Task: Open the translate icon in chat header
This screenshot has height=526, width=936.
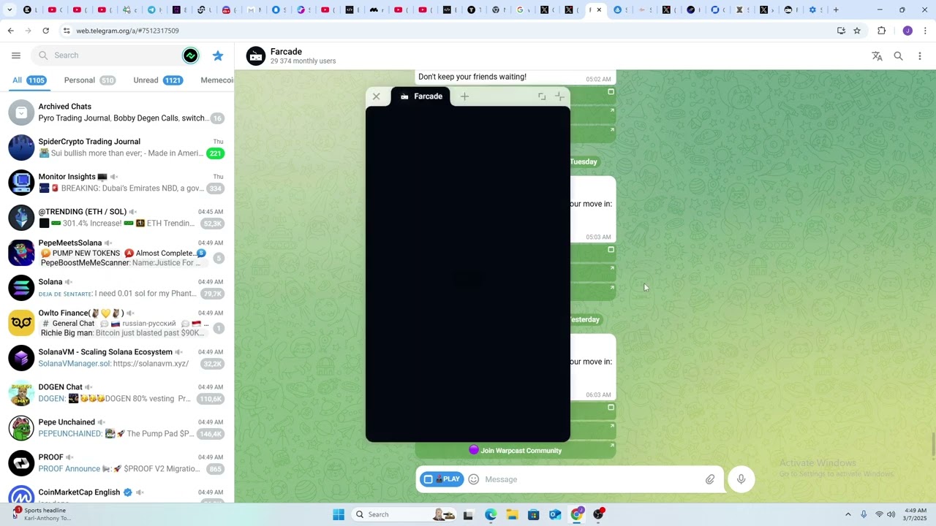Action: click(877, 56)
